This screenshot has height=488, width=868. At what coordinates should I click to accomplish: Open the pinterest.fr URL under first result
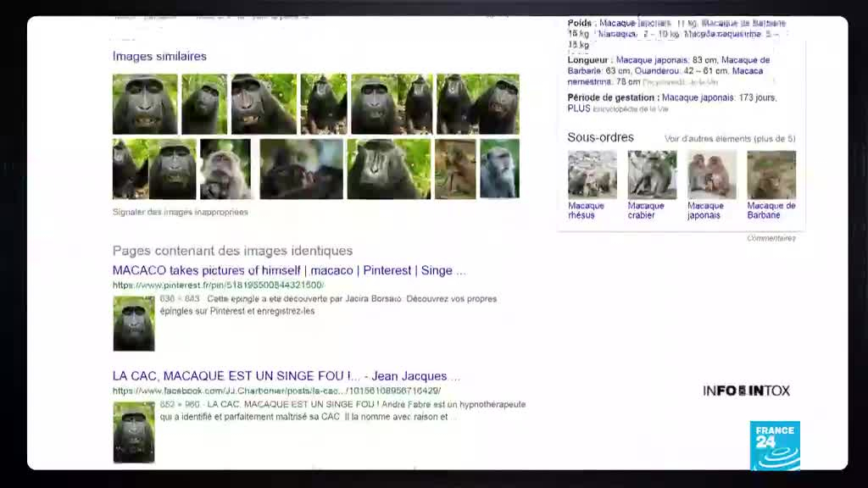[x=218, y=286]
